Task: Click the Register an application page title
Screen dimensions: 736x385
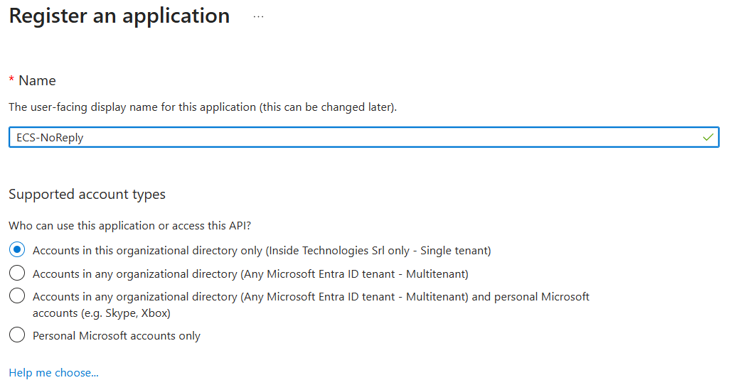Action: tap(119, 16)
